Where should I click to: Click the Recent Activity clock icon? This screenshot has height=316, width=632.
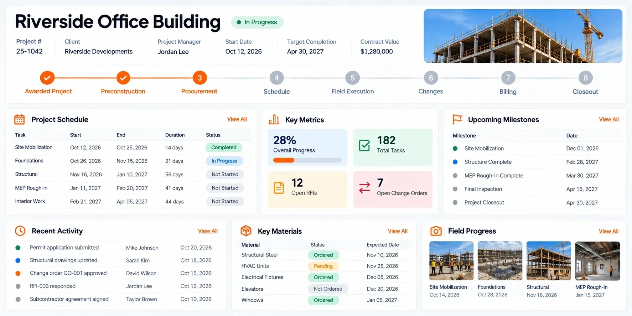(x=20, y=231)
